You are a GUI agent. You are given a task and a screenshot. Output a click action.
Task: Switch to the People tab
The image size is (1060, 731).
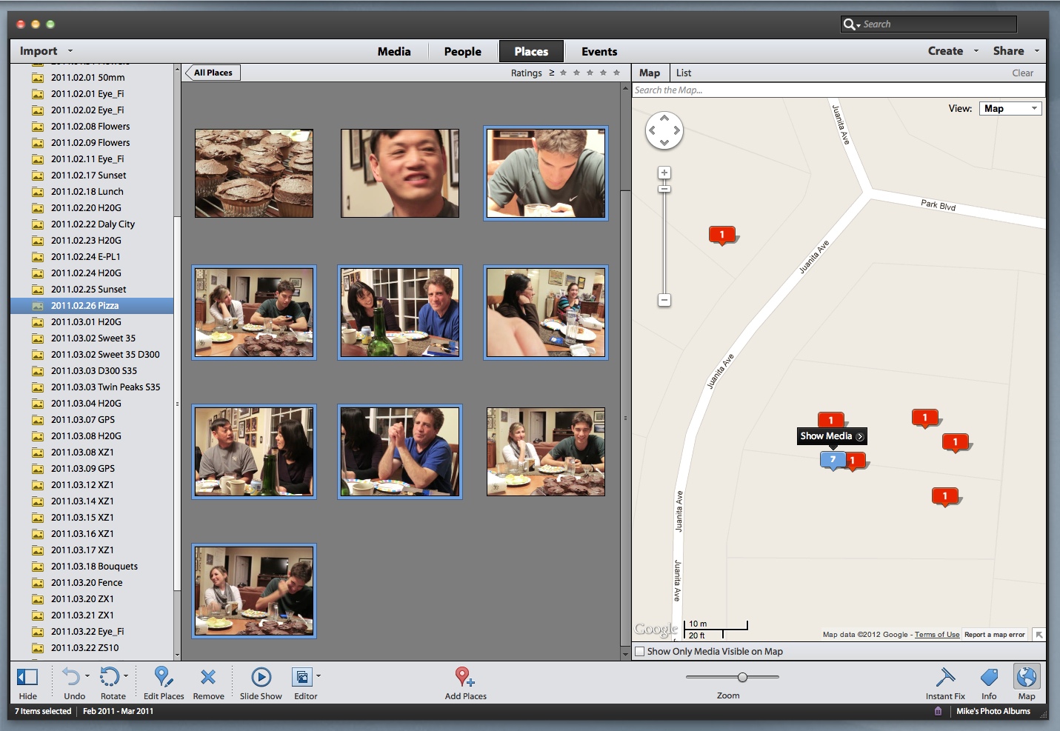462,52
